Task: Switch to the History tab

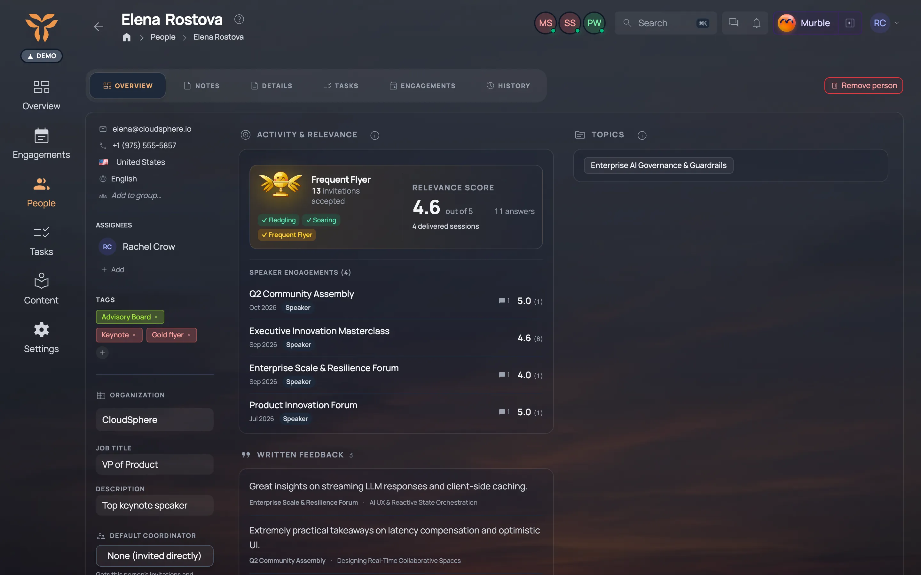Action: [x=508, y=86]
